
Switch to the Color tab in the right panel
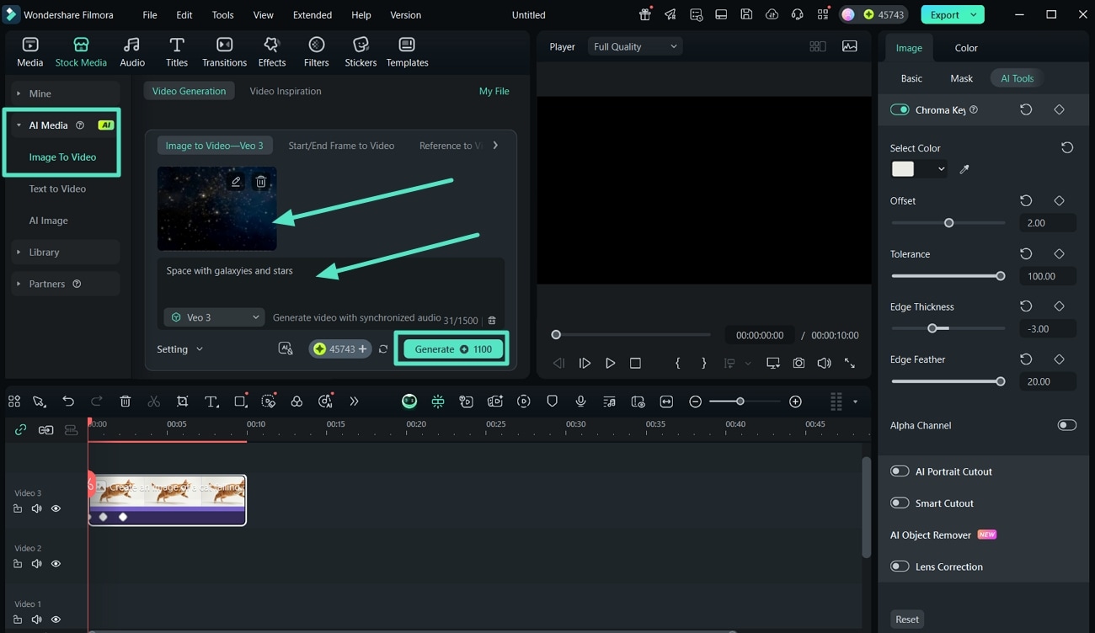click(x=965, y=48)
